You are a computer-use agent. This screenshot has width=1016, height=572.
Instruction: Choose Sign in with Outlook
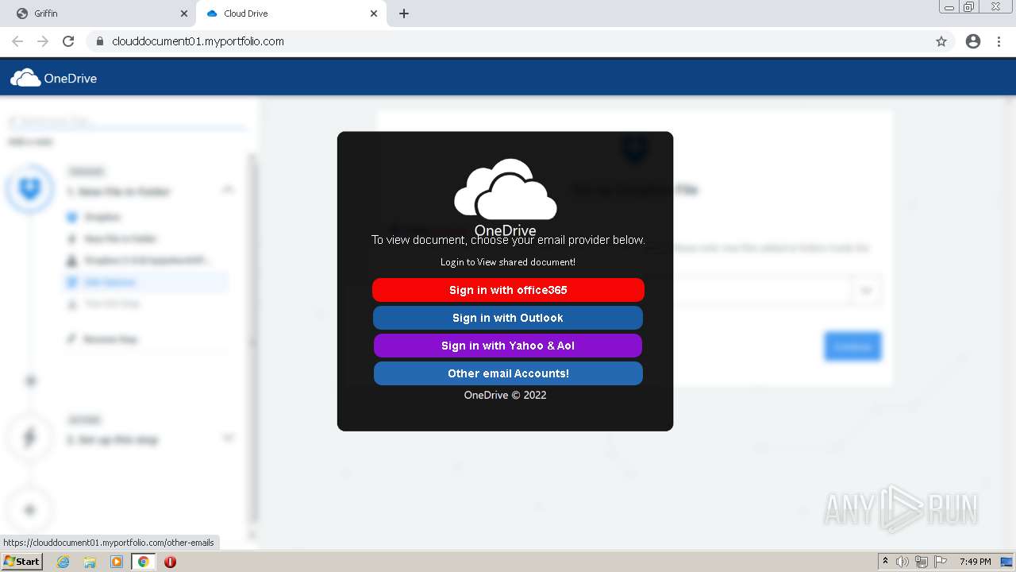[508, 318]
